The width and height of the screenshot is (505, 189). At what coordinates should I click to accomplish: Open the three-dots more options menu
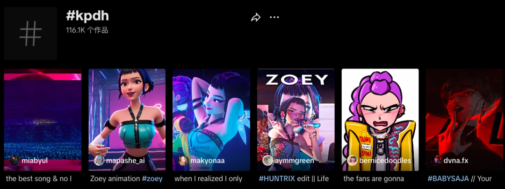point(274,17)
